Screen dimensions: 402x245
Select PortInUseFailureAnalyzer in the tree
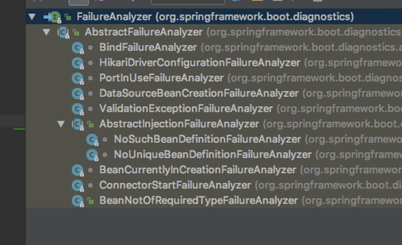161,78
